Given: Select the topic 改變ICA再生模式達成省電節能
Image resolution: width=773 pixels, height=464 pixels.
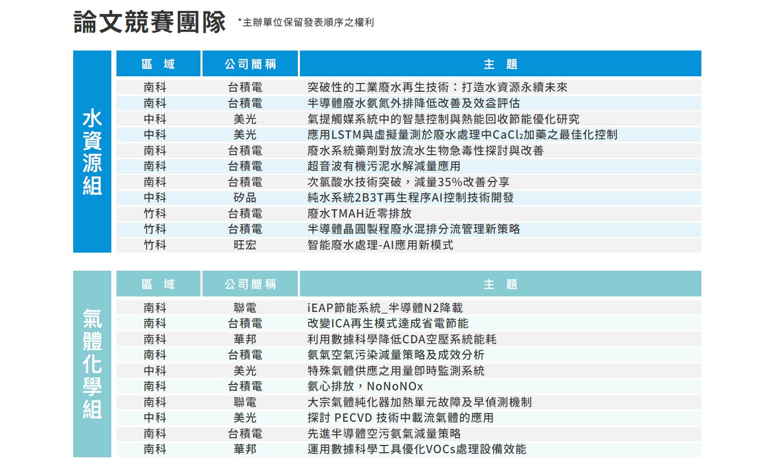Looking at the screenshot, I should (x=388, y=323).
